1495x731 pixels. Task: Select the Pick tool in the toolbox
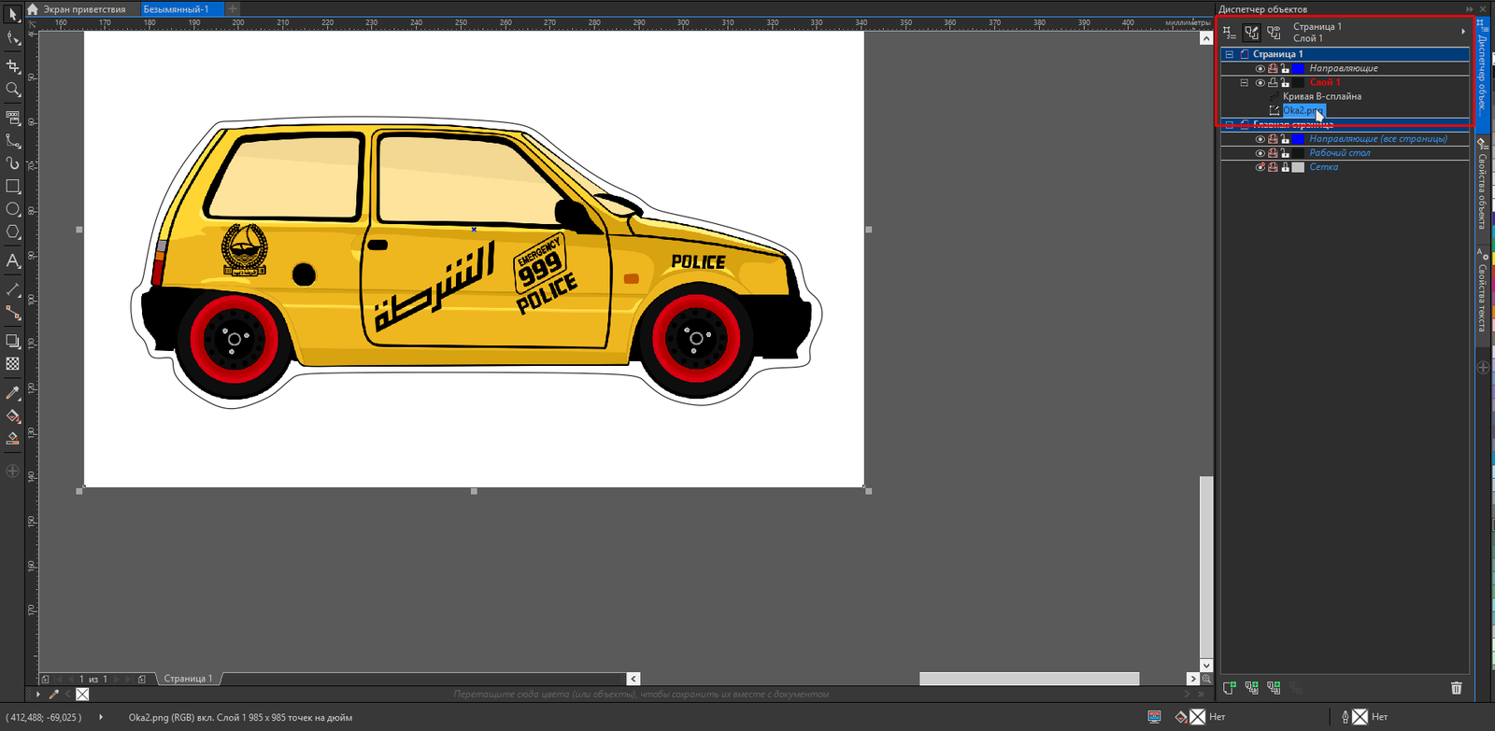(x=13, y=15)
